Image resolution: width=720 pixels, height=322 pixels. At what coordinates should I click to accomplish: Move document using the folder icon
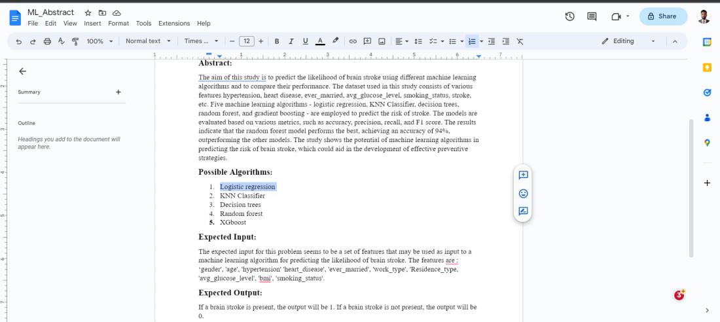[x=102, y=13]
